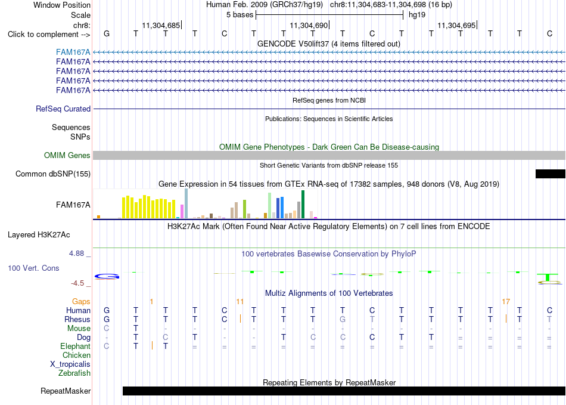This screenshot has height=405, width=566.
Task: Click the hg19 label next to scale bar
Action: pos(417,15)
